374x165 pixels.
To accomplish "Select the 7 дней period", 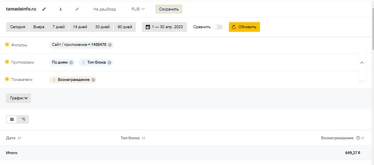I will tap(58, 27).
